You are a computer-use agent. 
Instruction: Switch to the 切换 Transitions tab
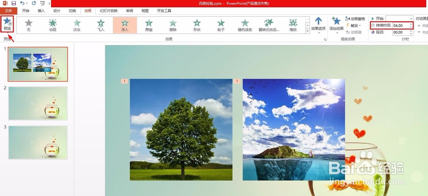(72, 11)
